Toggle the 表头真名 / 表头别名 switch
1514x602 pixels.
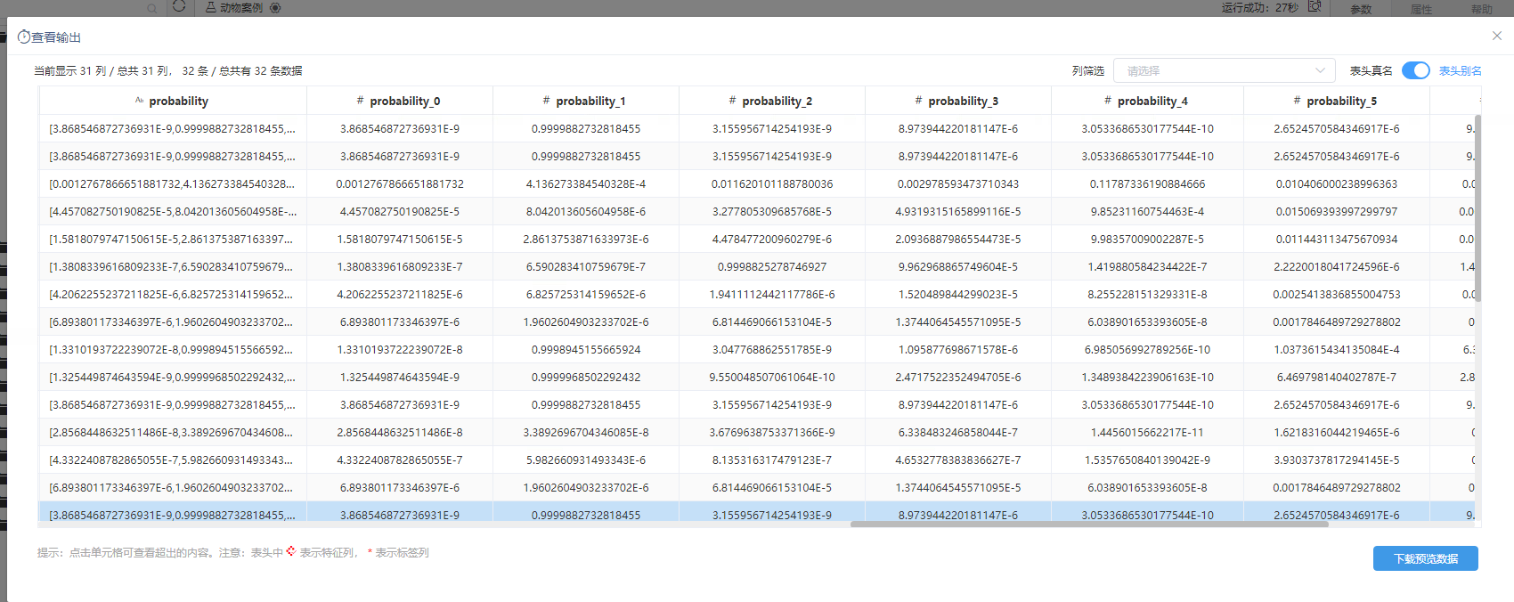tap(1415, 70)
